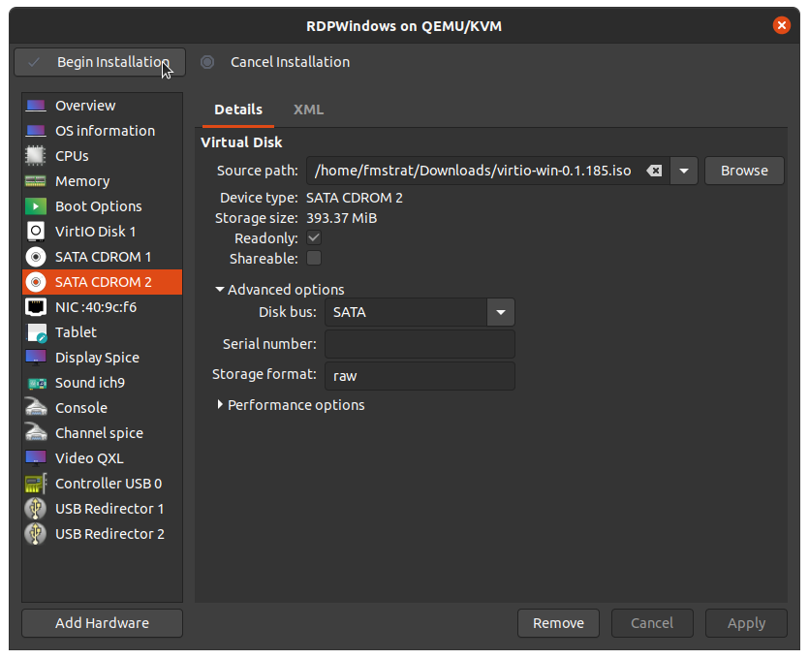This screenshot has height=659, width=809.
Task: Switch to the XML tab
Action: pyautogui.click(x=308, y=110)
